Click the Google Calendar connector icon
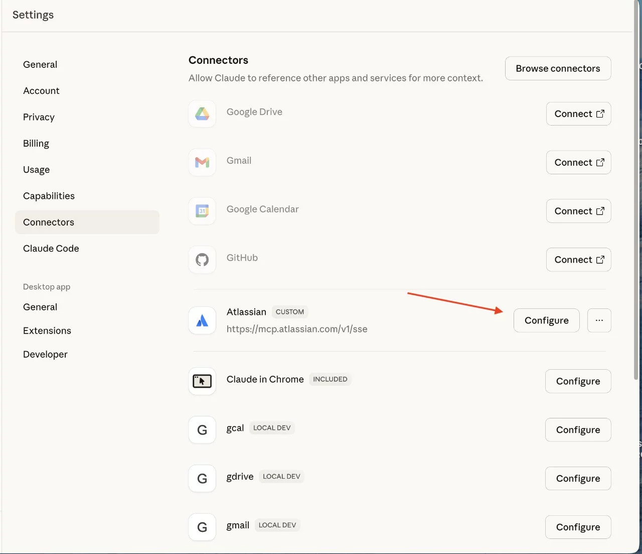The width and height of the screenshot is (642, 554). pos(202,211)
